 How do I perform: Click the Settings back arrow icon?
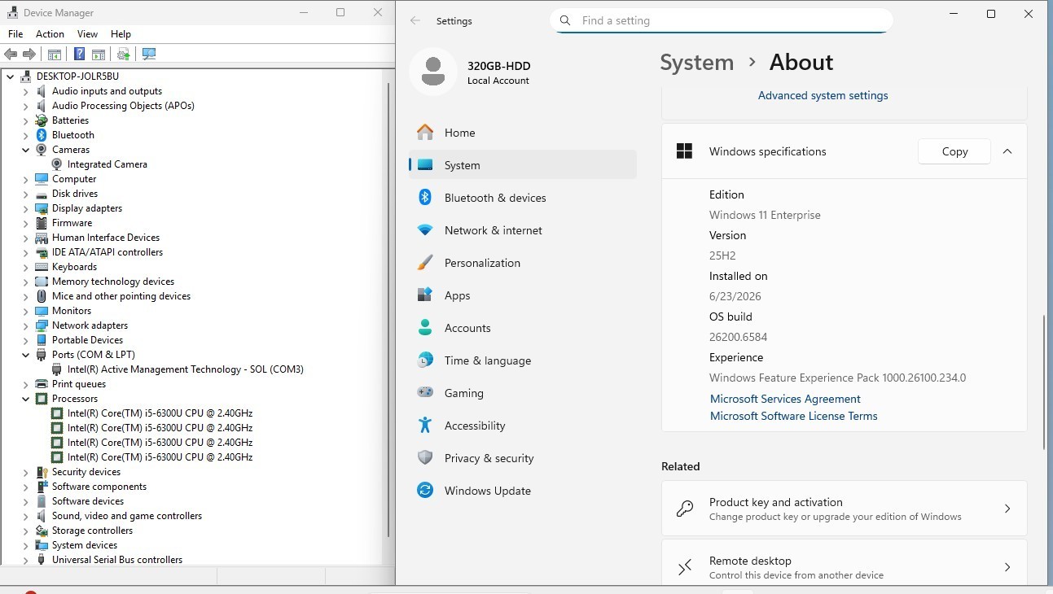click(x=415, y=21)
